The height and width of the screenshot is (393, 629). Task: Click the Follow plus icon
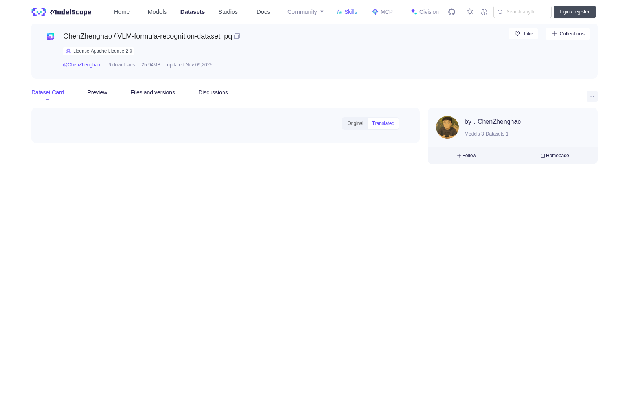pos(459,156)
